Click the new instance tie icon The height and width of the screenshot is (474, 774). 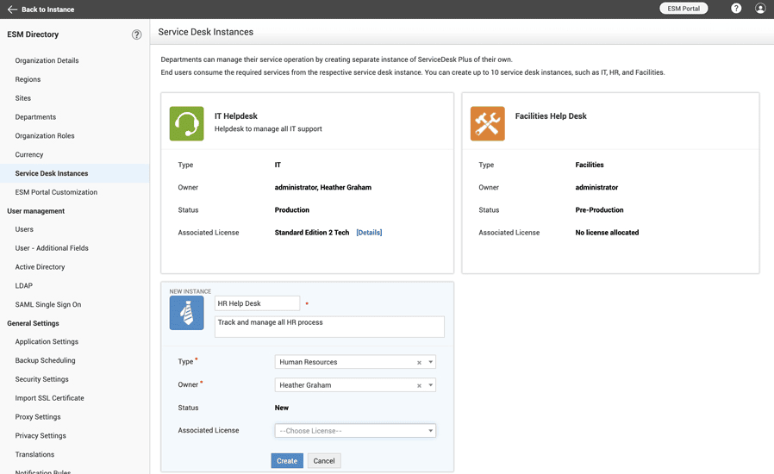186,313
